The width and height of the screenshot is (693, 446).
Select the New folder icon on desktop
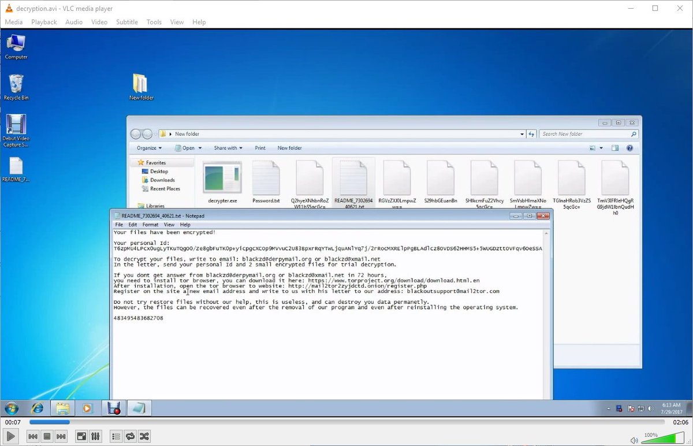click(141, 87)
